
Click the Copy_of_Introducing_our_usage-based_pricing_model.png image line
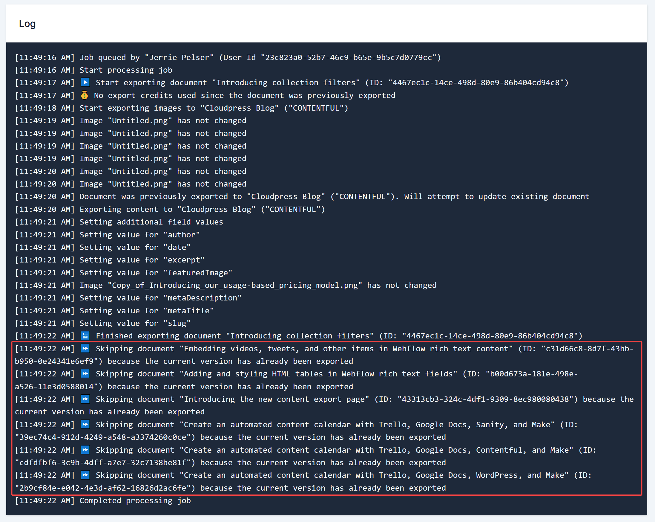click(x=258, y=285)
